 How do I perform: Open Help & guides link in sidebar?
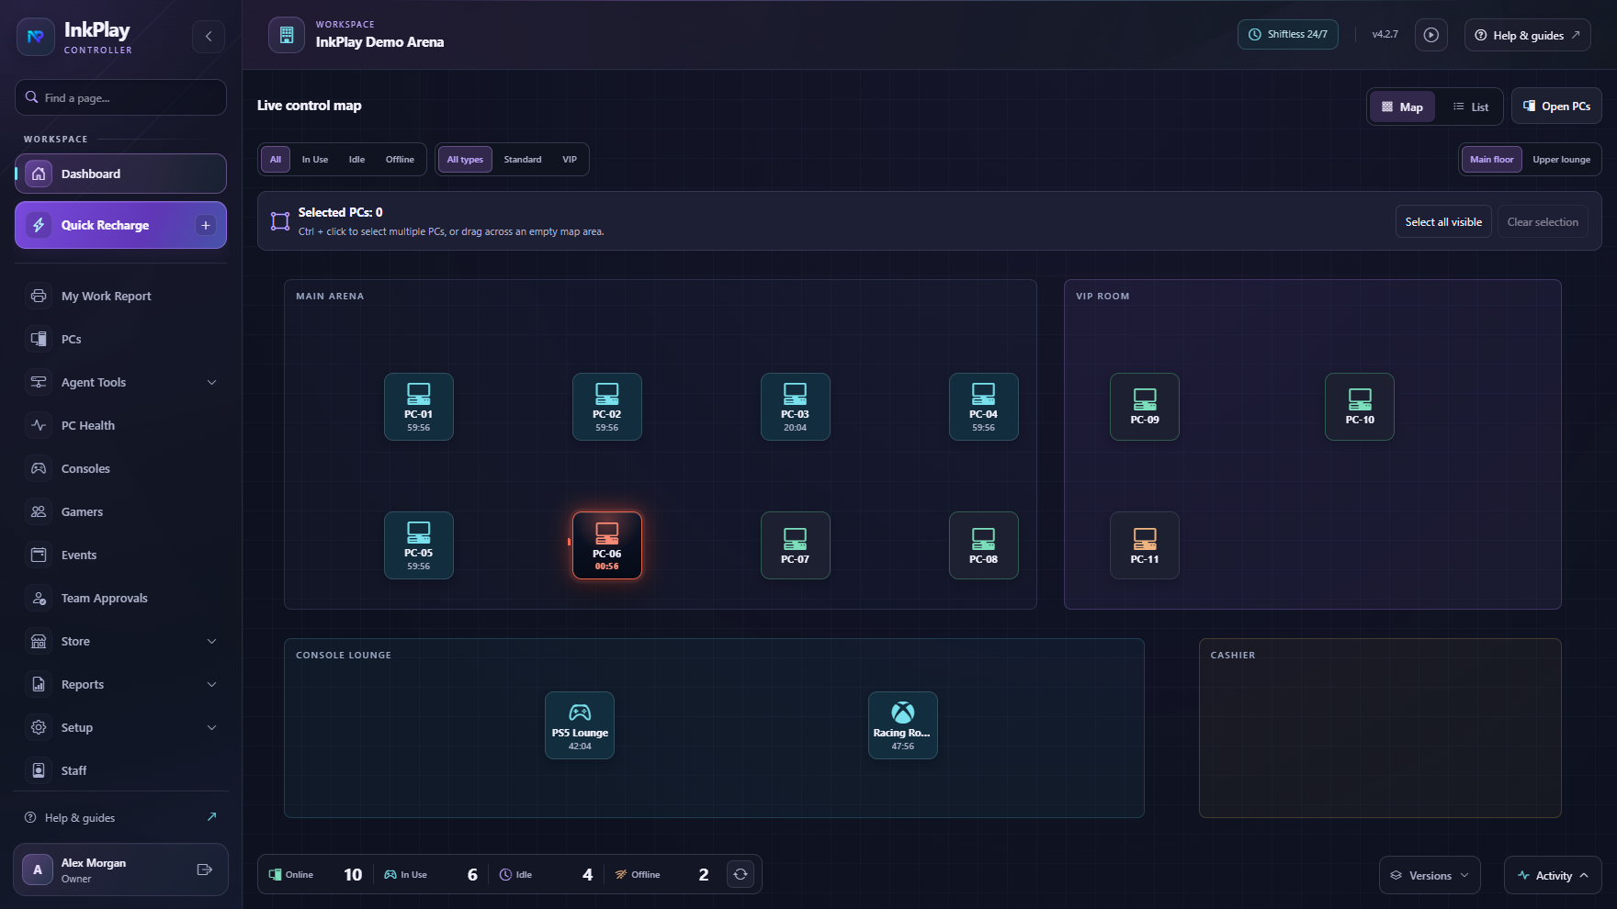pos(120,817)
